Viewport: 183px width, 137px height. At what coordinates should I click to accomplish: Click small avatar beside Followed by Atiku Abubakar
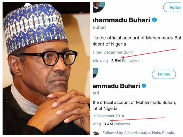click(96, 133)
